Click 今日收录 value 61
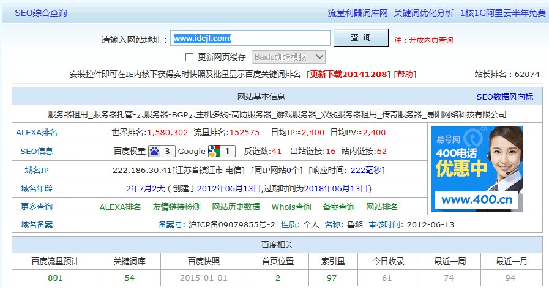The width and height of the screenshot is (549, 288). coord(387,278)
